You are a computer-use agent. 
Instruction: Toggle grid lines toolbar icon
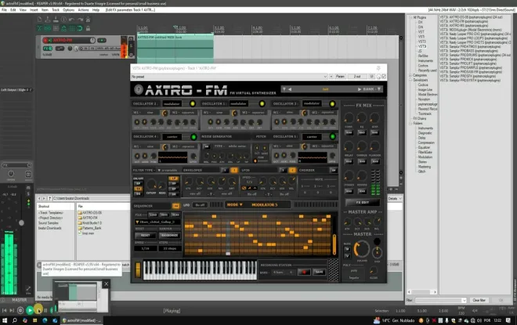pos(72,28)
